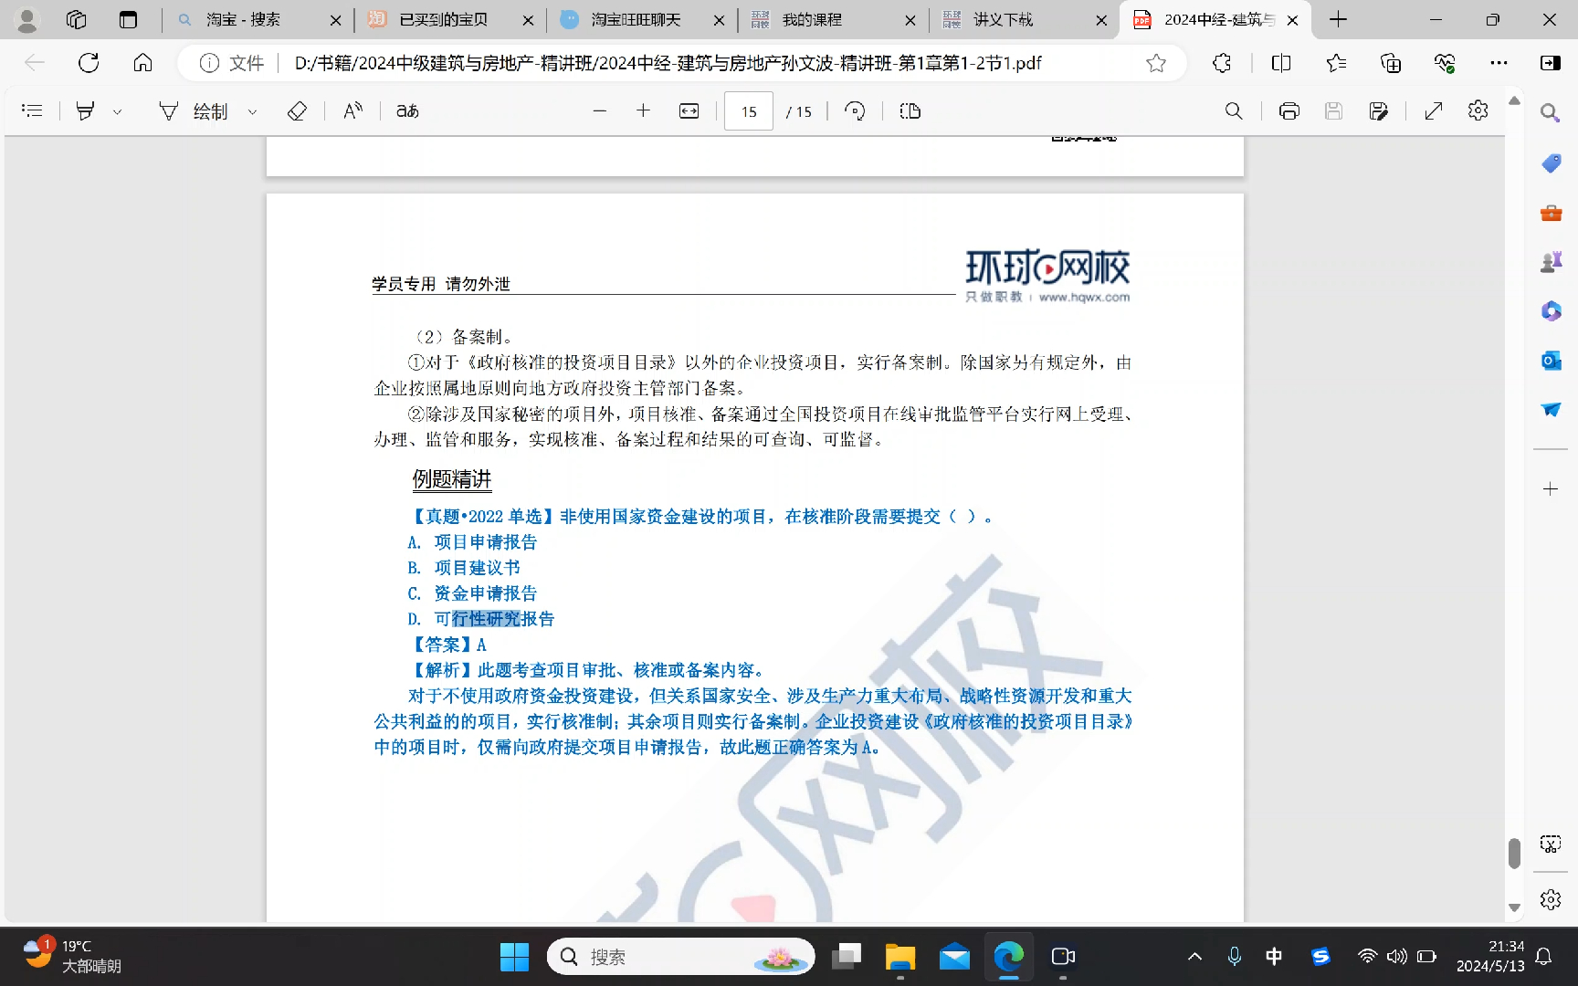
Task: Open sidebar shopping tag
Action: tap(1551, 163)
